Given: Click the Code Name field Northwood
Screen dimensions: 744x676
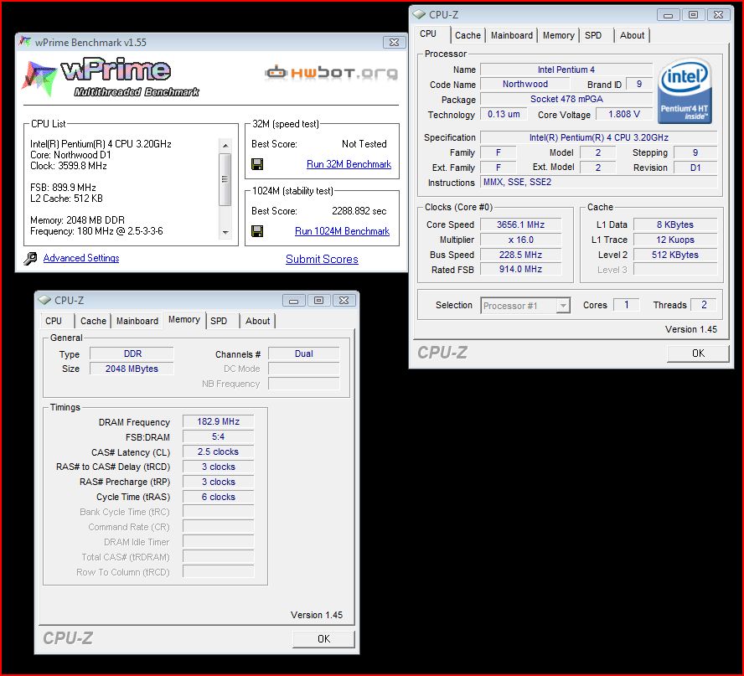Looking at the screenshot, I should pos(524,84).
